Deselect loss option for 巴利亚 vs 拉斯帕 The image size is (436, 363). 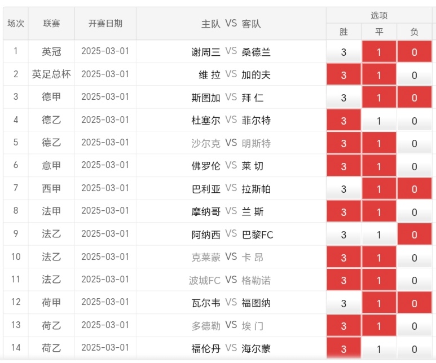[x=414, y=189]
